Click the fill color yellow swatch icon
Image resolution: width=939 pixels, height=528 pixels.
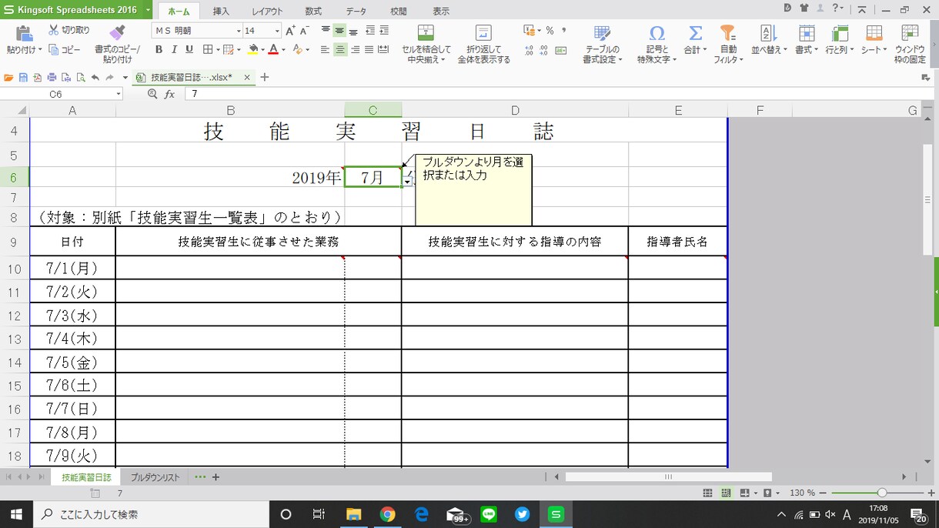click(x=253, y=50)
